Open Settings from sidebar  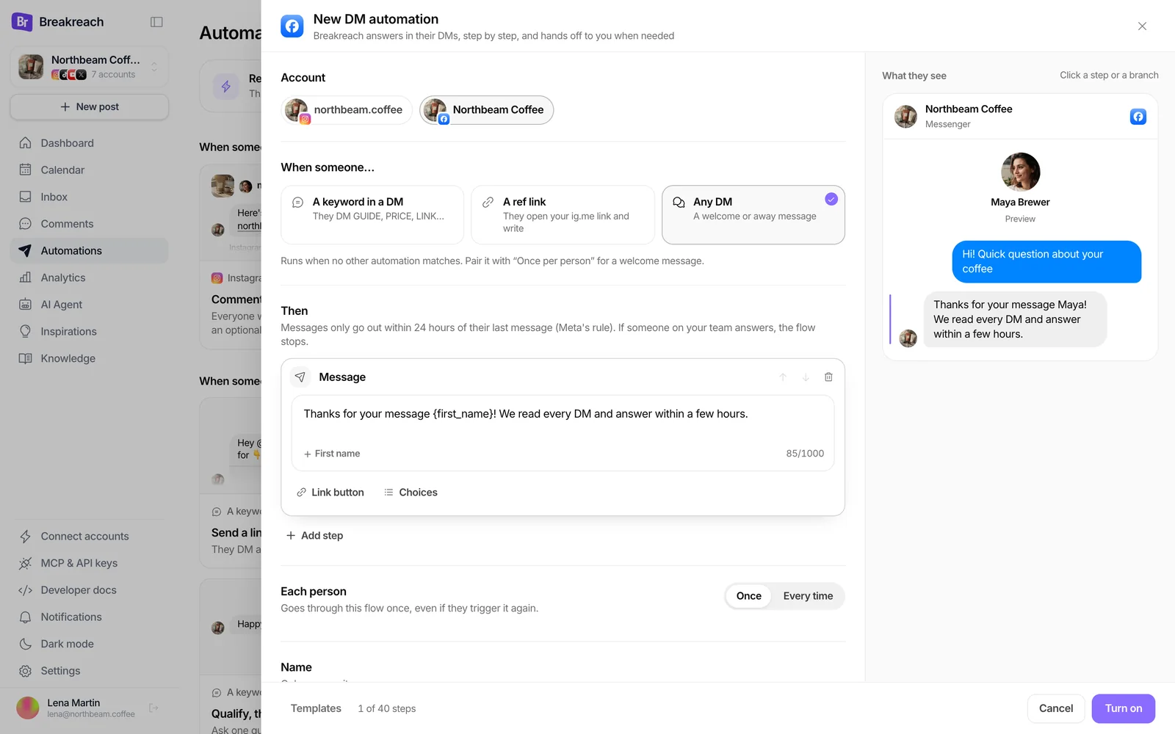(x=89, y=671)
